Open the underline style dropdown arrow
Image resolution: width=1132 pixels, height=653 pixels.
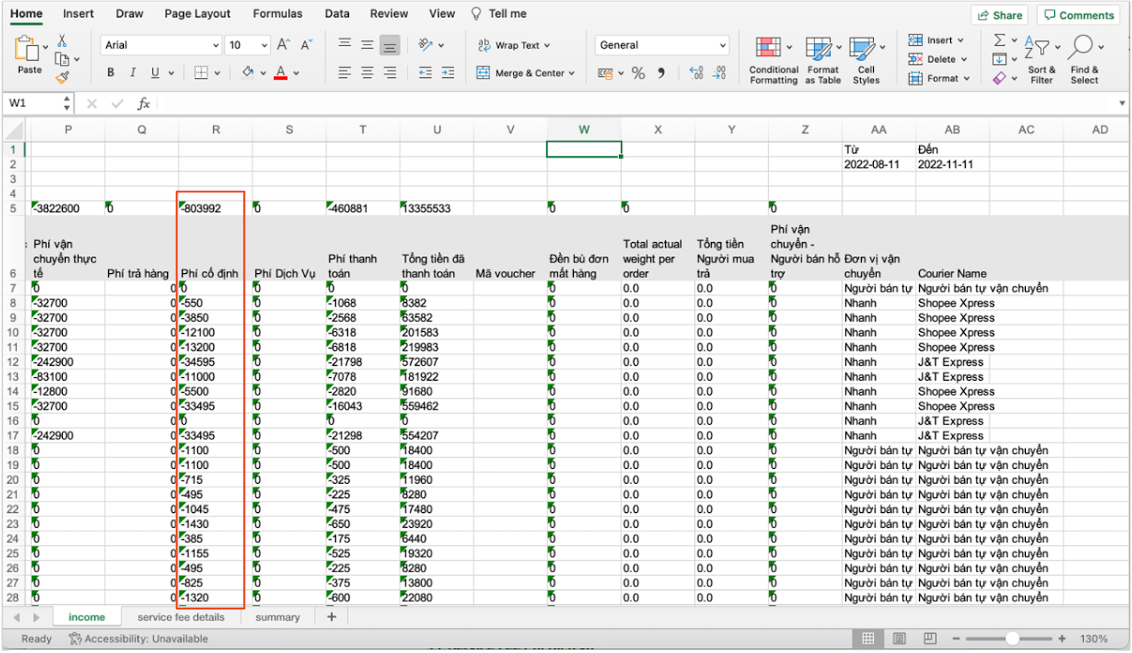coord(171,73)
